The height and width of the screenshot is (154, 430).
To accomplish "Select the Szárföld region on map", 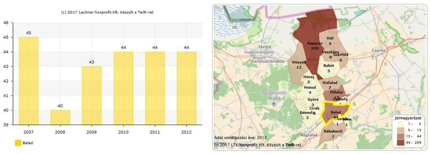I will point(341,57).
